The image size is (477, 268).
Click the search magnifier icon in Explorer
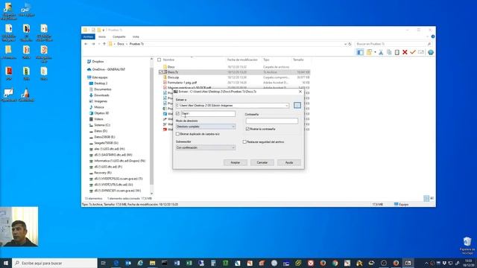click(x=429, y=44)
